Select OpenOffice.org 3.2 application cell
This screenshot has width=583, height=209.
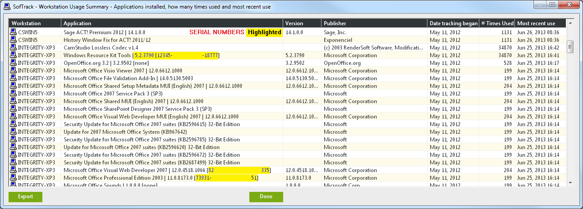(x=172, y=63)
